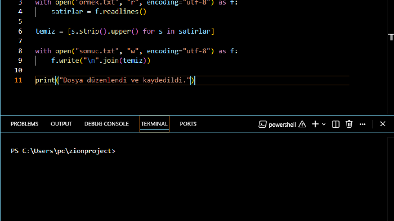The image size is (394, 221).
Task: Click on satirlar = f.readlines() line
Action: [x=98, y=12]
